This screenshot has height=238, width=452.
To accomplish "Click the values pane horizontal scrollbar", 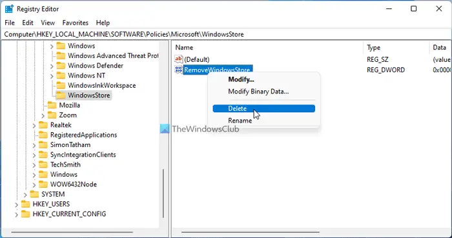I will [251, 232].
